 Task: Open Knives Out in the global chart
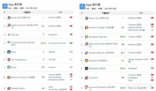click(x=20, y=18)
